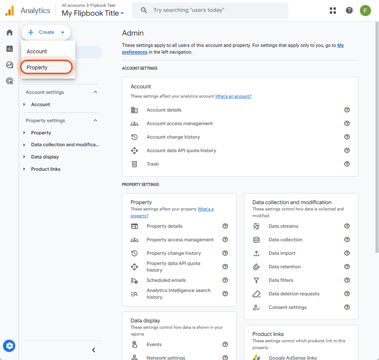
Task: Open the Home icon in left rail
Action: [x=9, y=32]
